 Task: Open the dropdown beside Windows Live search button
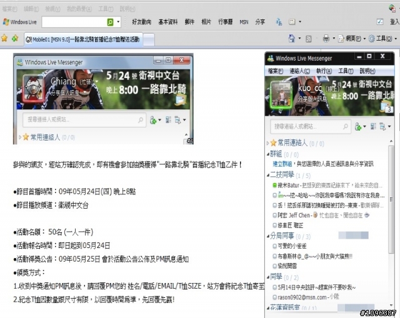pos(118,22)
